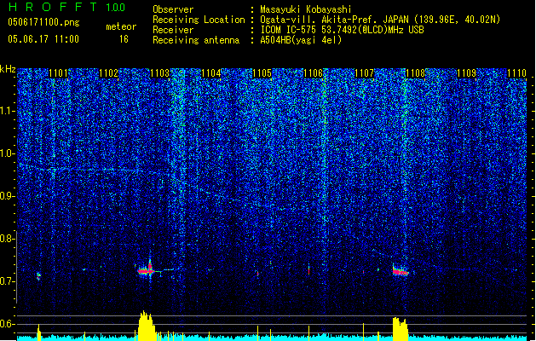Select the filename 0506171100.png

[43, 22]
